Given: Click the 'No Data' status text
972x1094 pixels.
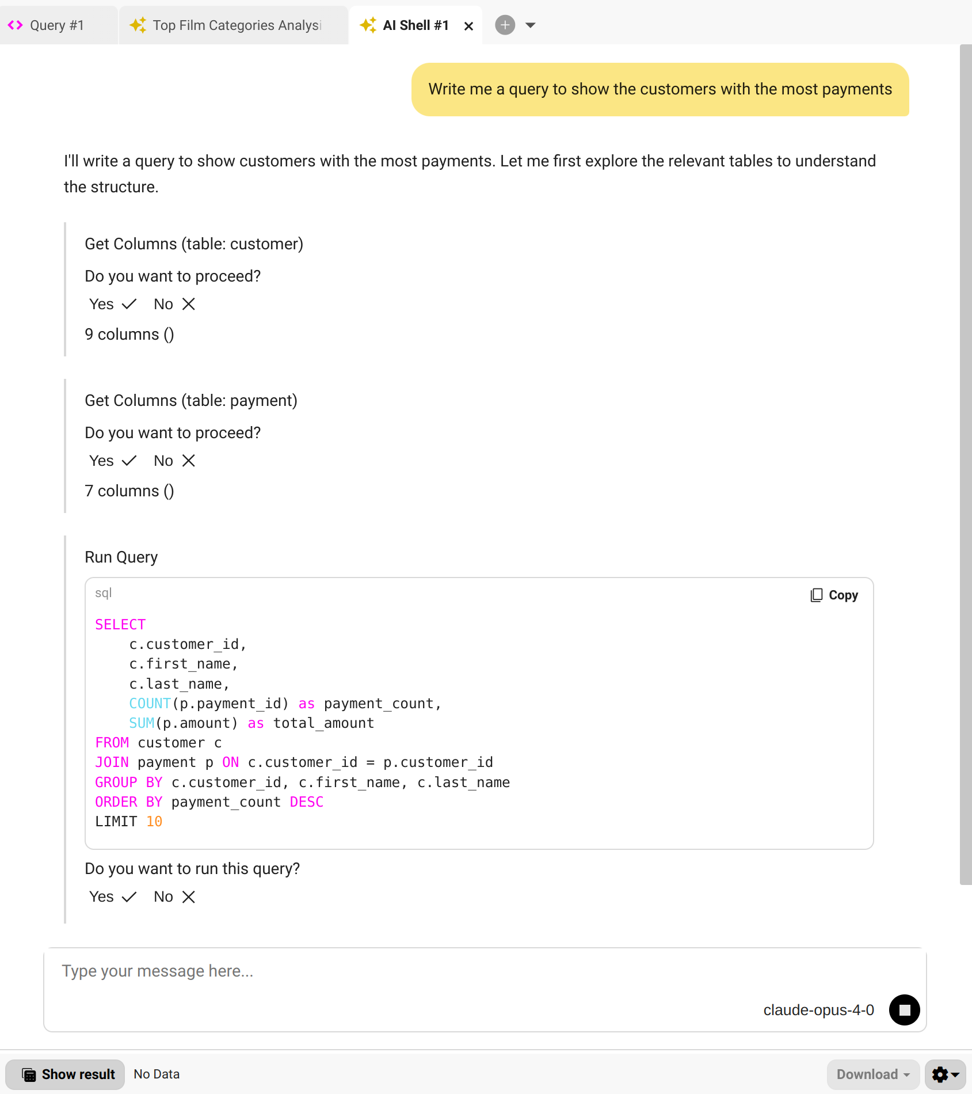Looking at the screenshot, I should pos(157,1074).
